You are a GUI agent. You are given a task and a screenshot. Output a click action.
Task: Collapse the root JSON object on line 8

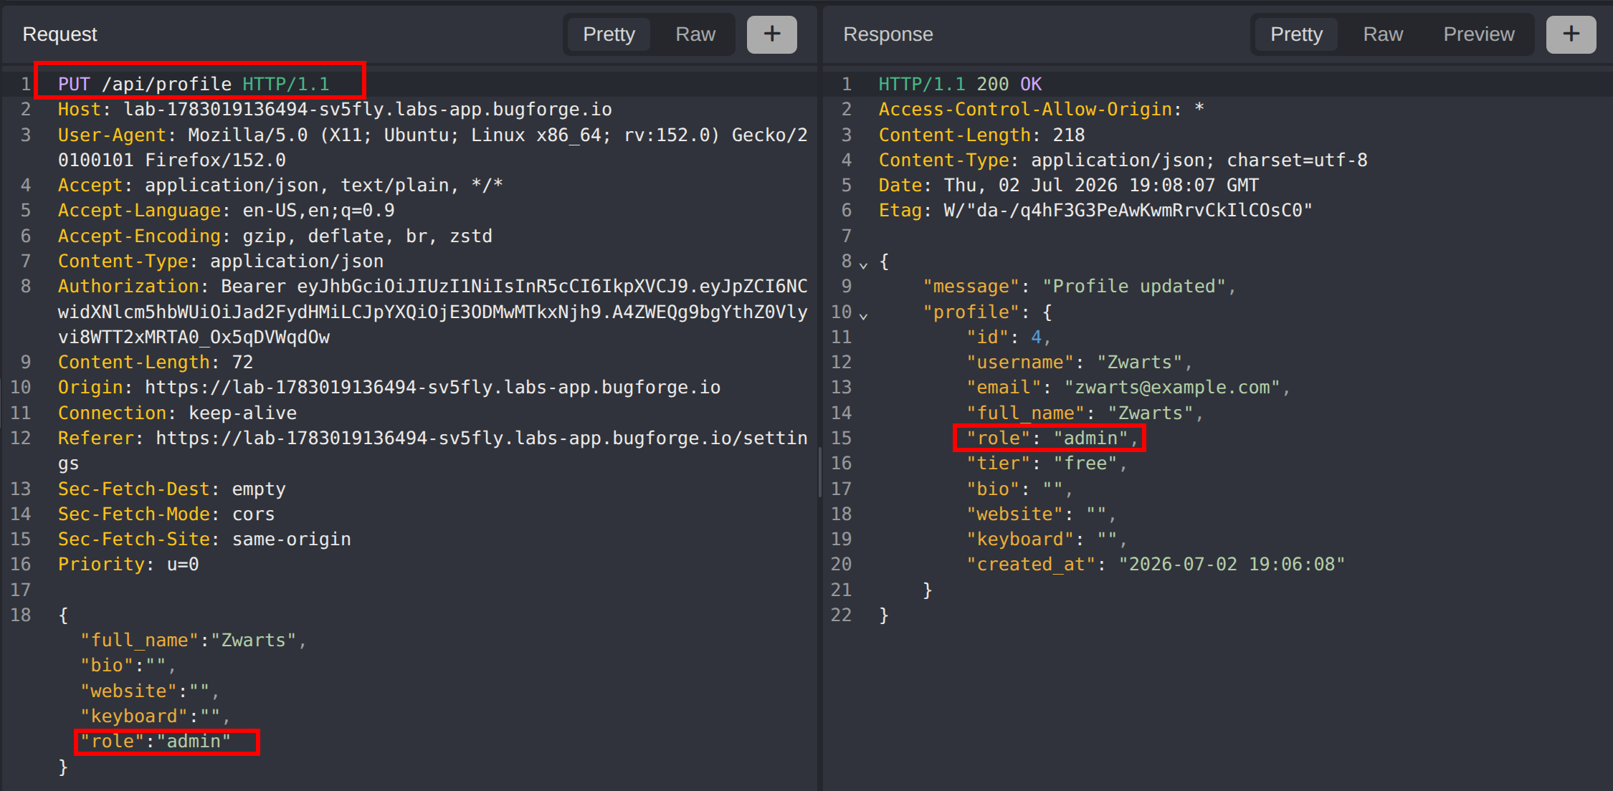pos(864,265)
